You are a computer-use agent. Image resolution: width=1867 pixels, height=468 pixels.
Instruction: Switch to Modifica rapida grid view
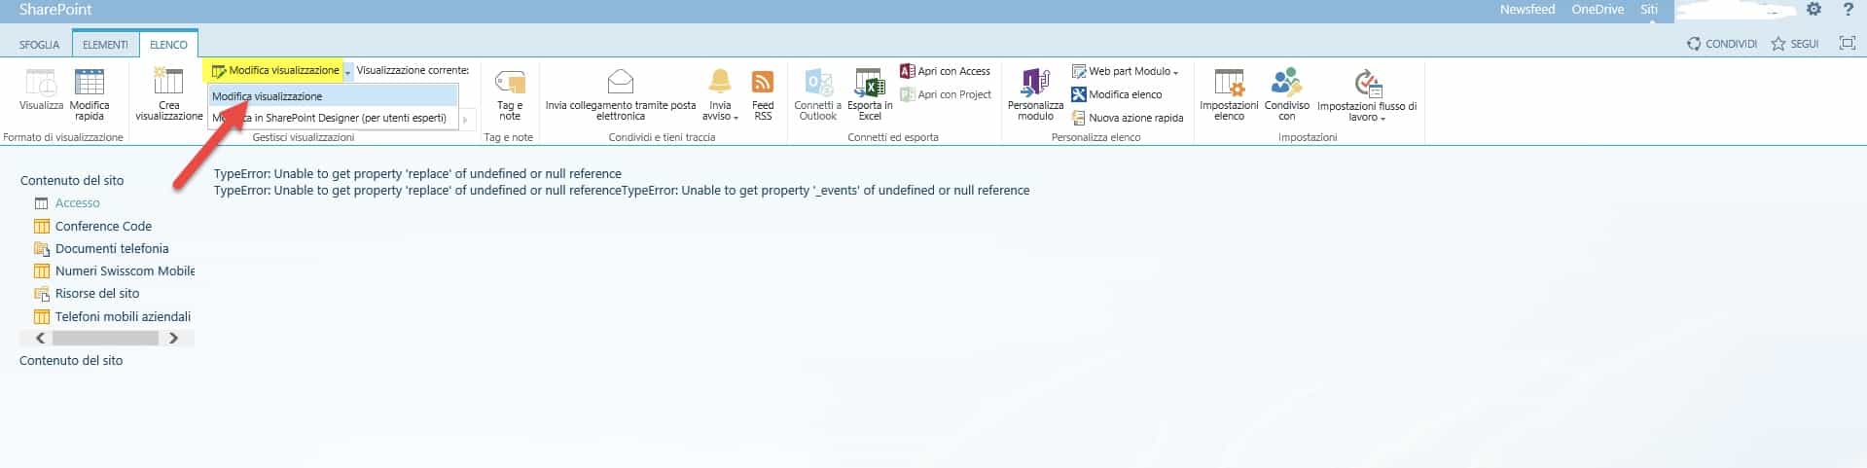click(x=90, y=94)
